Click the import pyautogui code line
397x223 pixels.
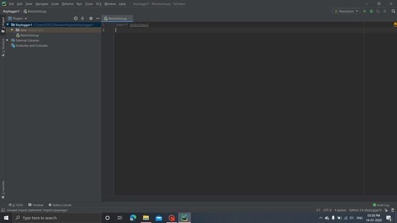132,25
